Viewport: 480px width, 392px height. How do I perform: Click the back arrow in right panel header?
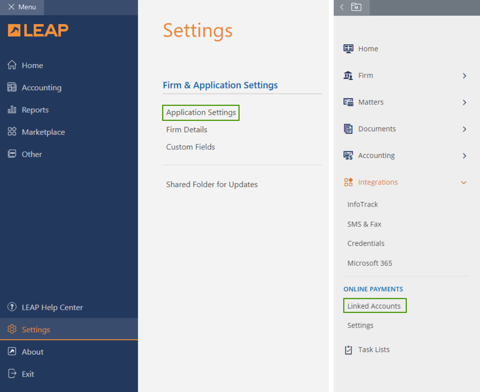click(342, 7)
